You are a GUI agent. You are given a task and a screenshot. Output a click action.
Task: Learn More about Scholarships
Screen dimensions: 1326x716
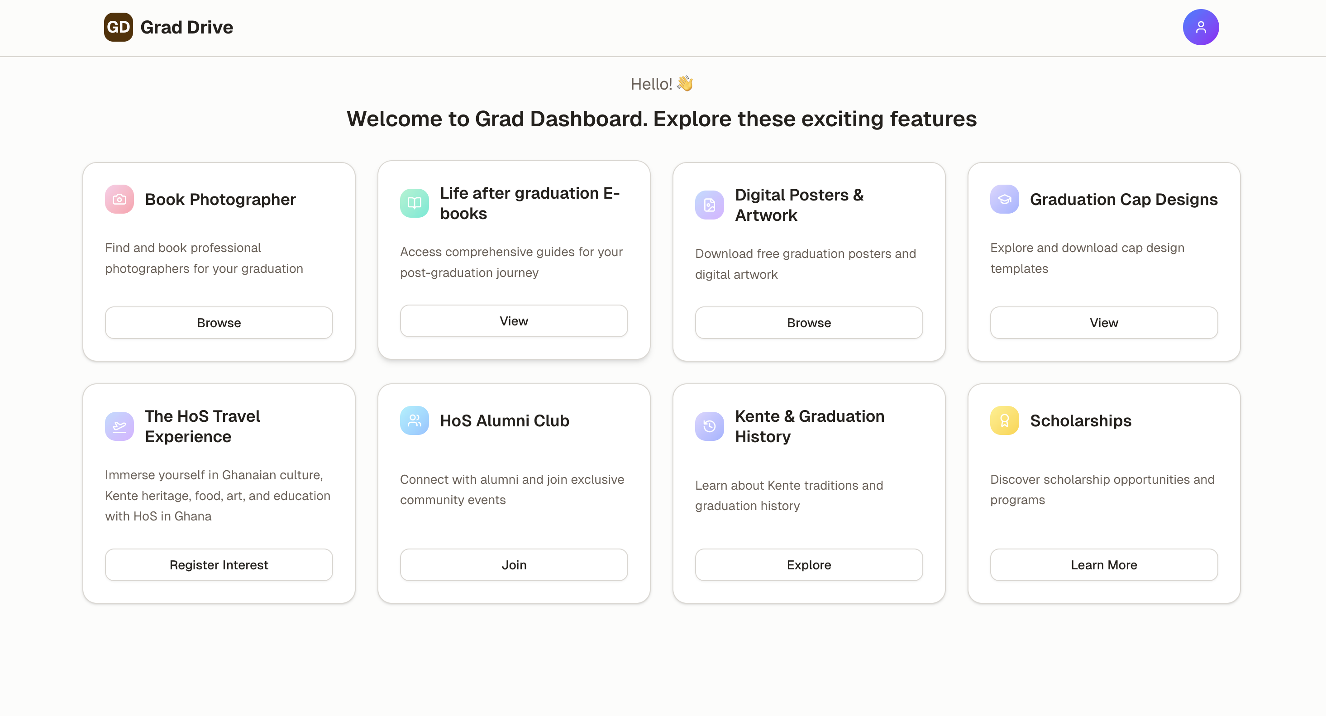tap(1103, 565)
